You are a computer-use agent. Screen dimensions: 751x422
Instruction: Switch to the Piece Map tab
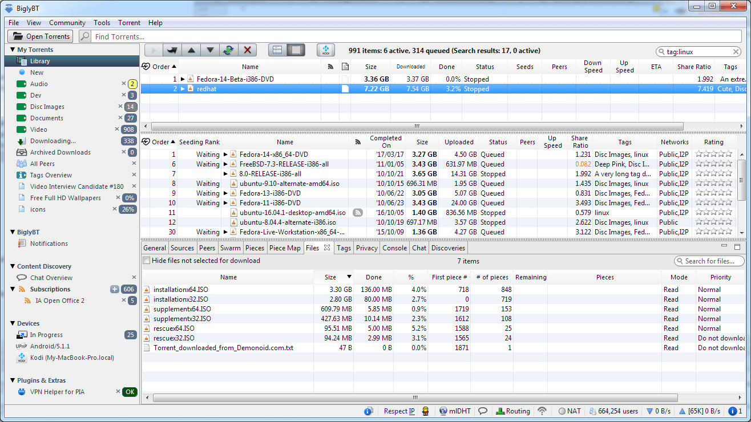click(285, 247)
